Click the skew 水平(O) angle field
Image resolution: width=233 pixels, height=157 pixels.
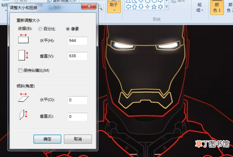click(x=77, y=100)
